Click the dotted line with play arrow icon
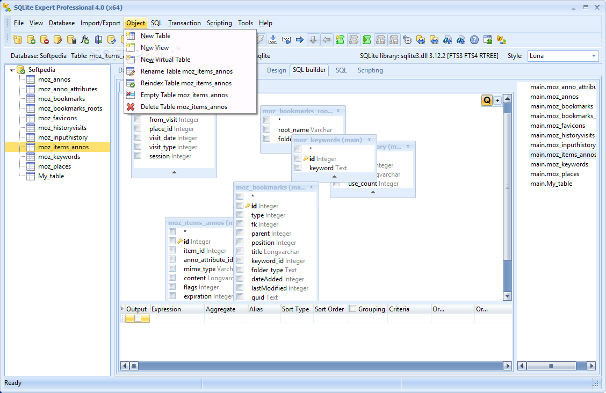Image resolution: width=606 pixels, height=393 pixels. 286,40
